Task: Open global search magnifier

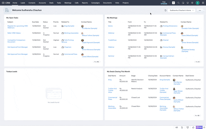Action: point(178,3)
